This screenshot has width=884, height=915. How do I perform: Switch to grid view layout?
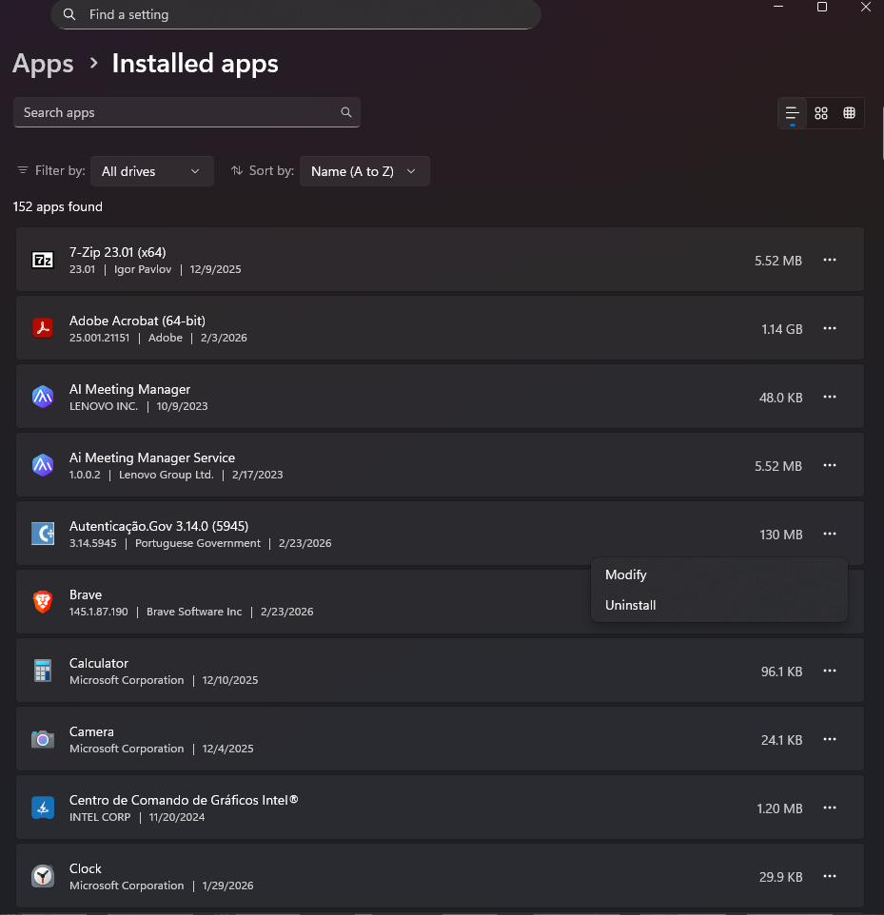(x=821, y=113)
